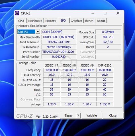Expand the Slot #3 dropdown arrow
The width and height of the screenshot is (135, 136).
38,32
